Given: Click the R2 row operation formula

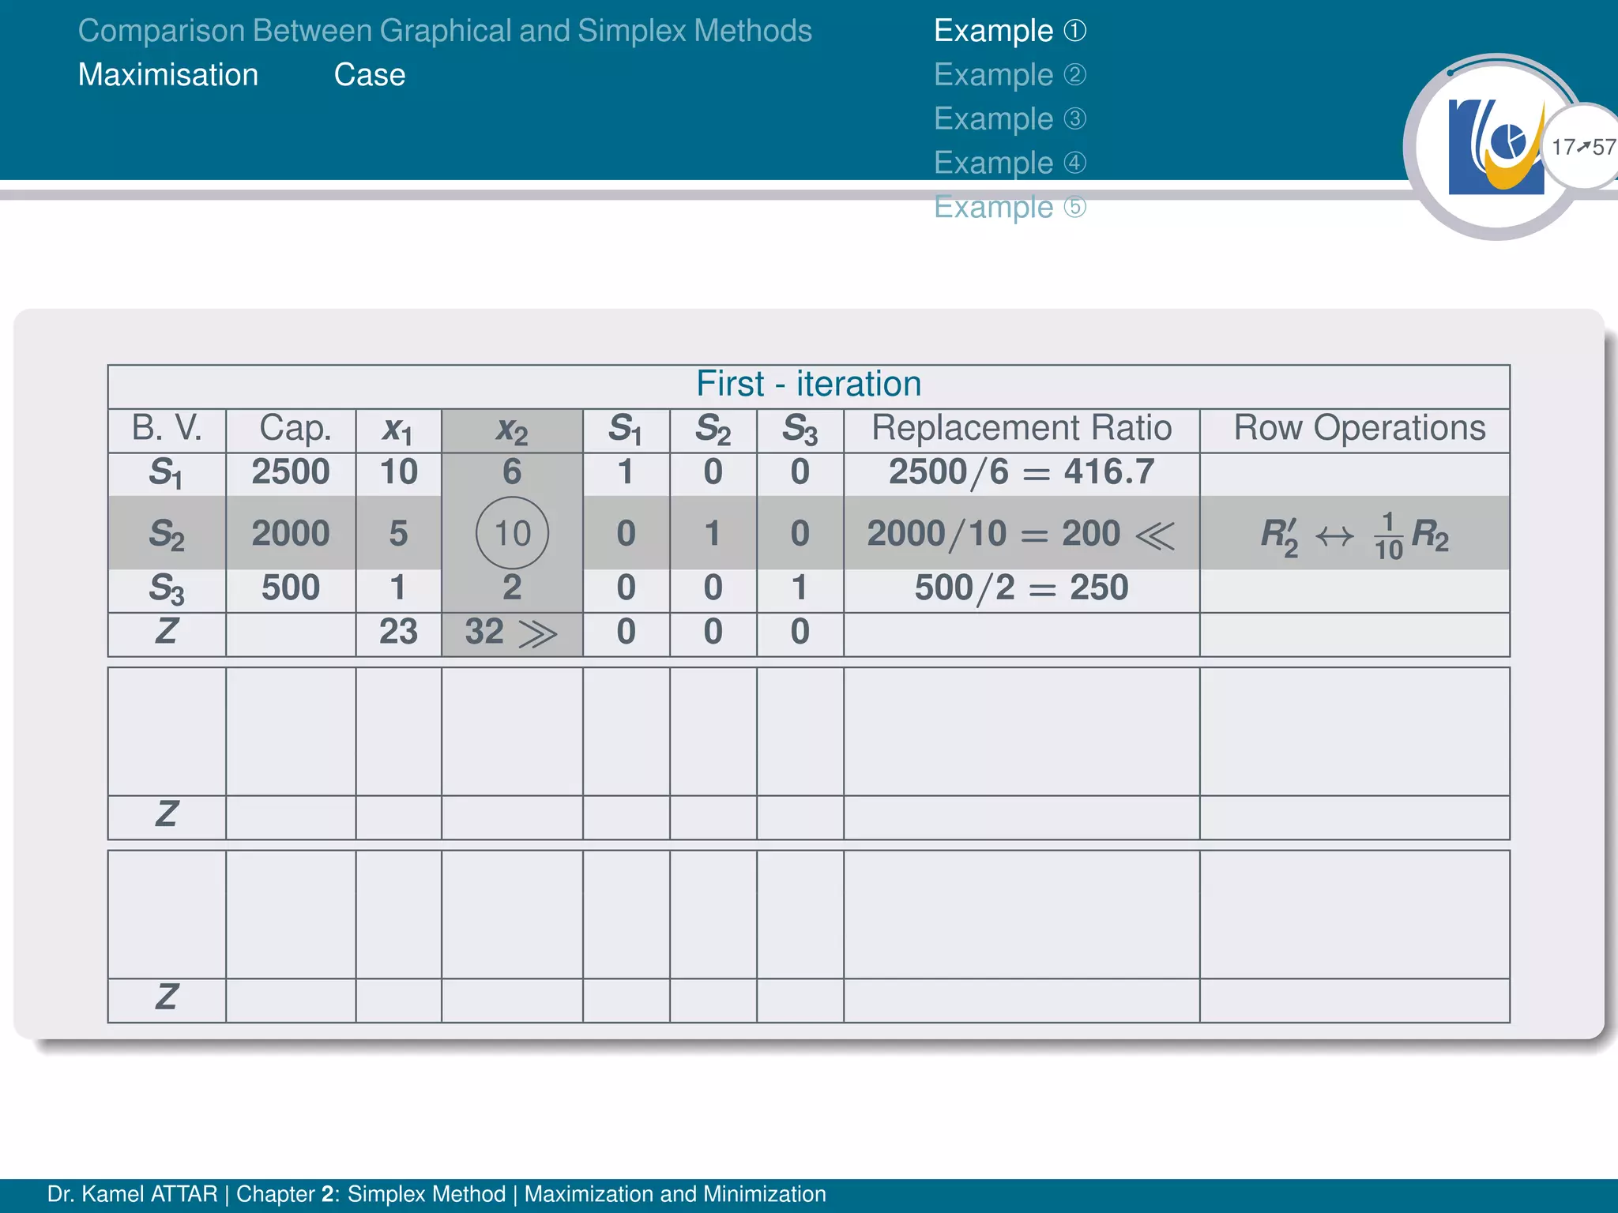Looking at the screenshot, I should pos(1354,535).
